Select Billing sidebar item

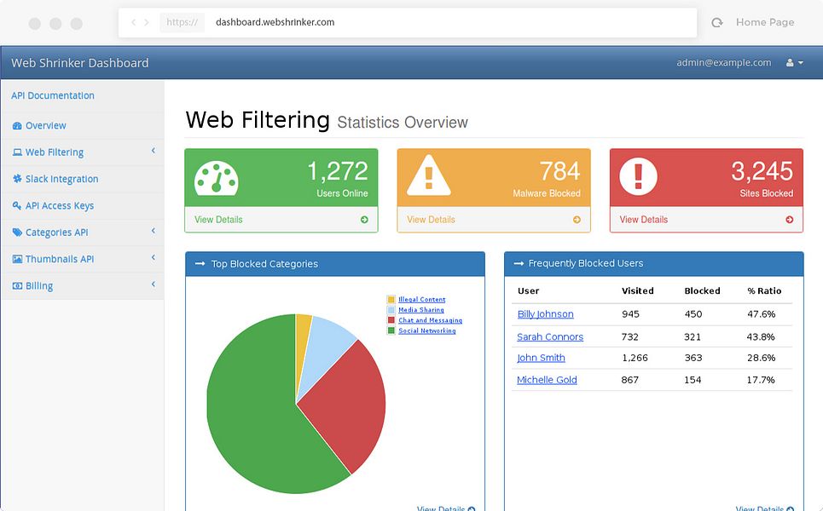click(39, 286)
